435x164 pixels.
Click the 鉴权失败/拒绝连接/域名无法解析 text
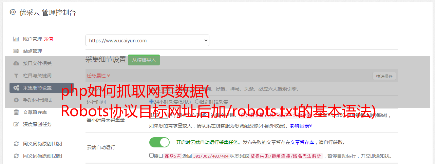[286, 156]
